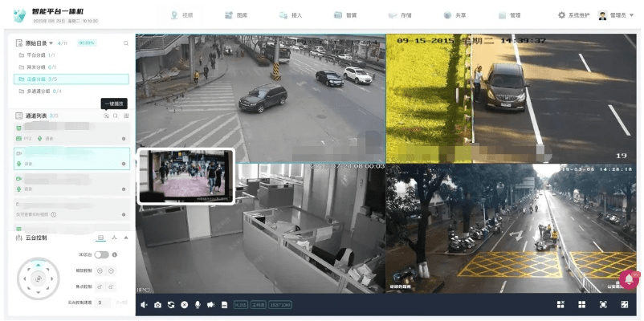Viewport: 644px width, 321px height.
Task: Open 系统维护 settings
Action: tap(573, 15)
